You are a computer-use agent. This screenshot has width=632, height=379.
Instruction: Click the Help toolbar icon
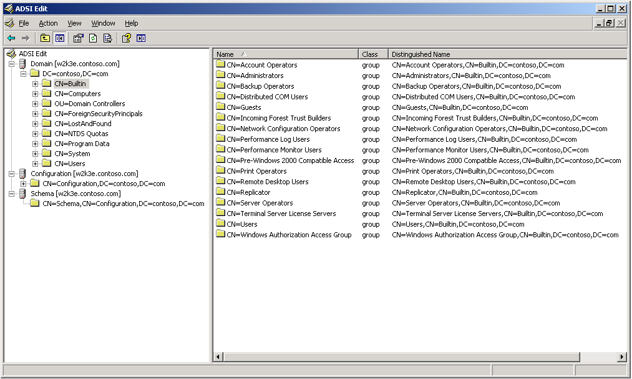(126, 38)
